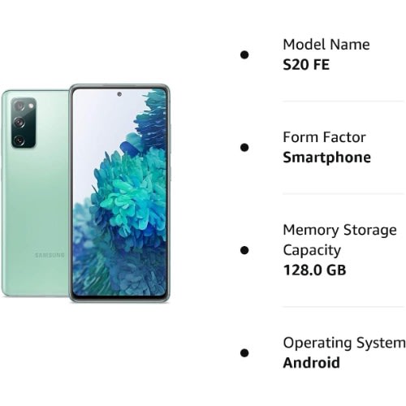
Task: Click the Smartphone value text
Action: point(326,158)
